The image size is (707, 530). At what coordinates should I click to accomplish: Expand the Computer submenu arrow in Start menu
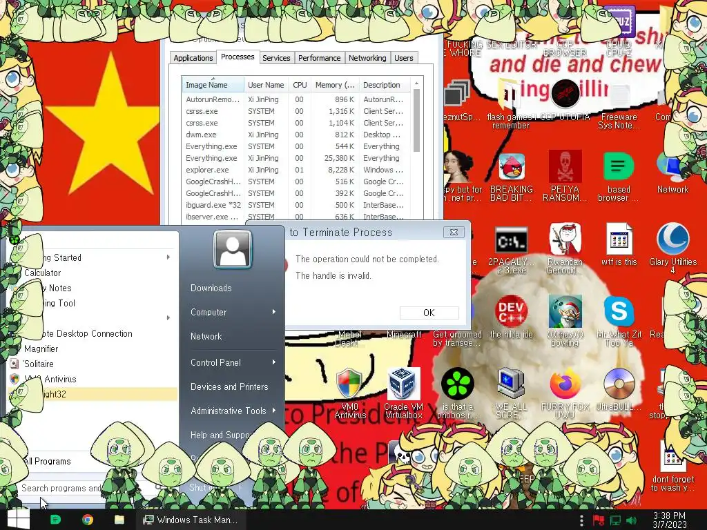(273, 312)
